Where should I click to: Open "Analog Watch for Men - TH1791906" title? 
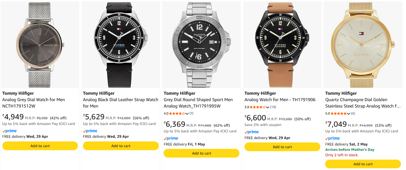click(x=280, y=100)
